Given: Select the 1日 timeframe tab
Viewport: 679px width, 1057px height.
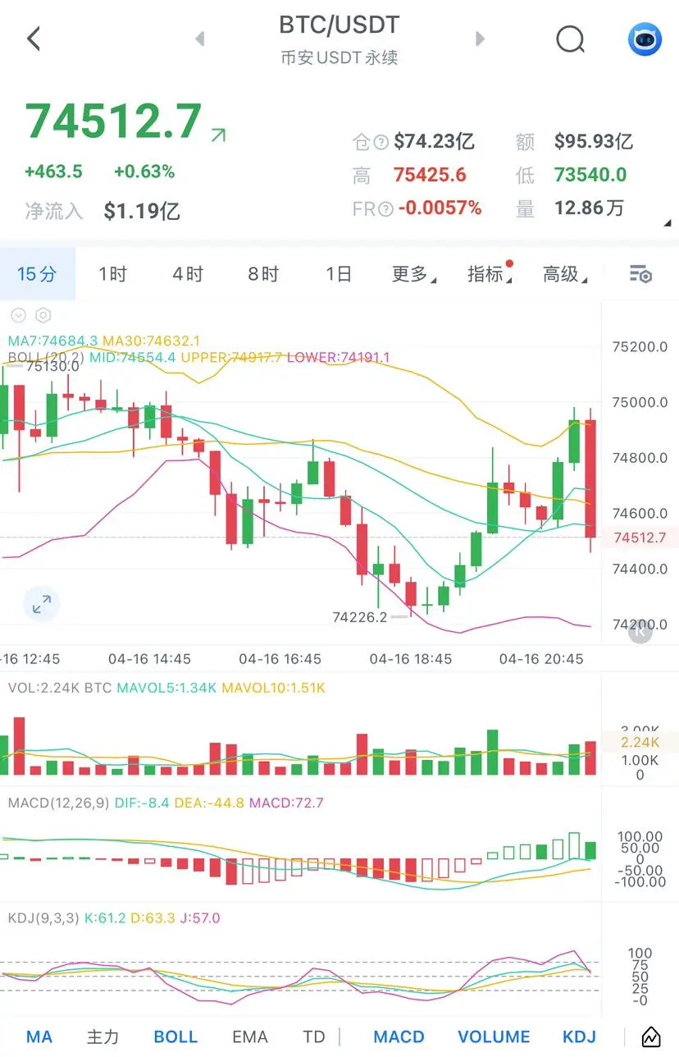Looking at the screenshot, I should (x=339, y=274).
